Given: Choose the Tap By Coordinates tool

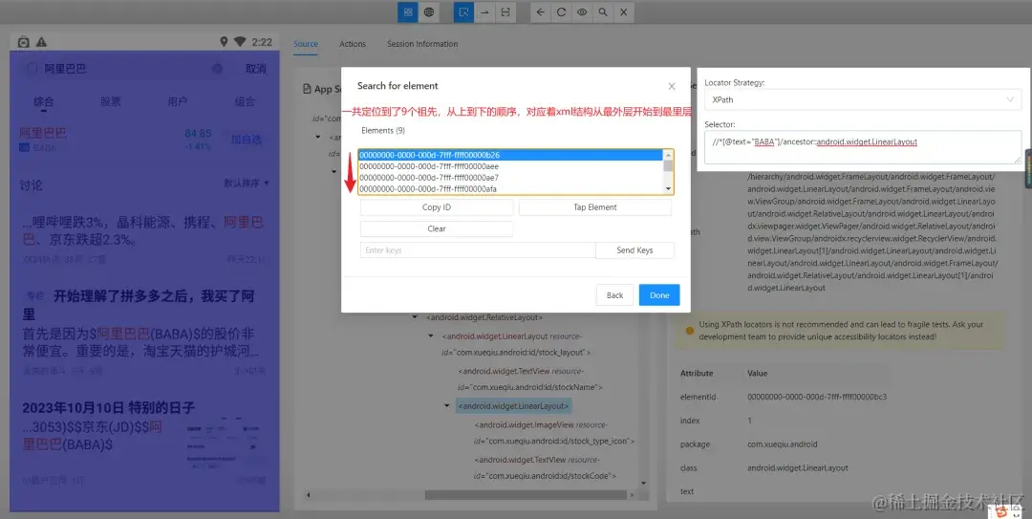Looking at the screenshot, I should pos(505,11).
